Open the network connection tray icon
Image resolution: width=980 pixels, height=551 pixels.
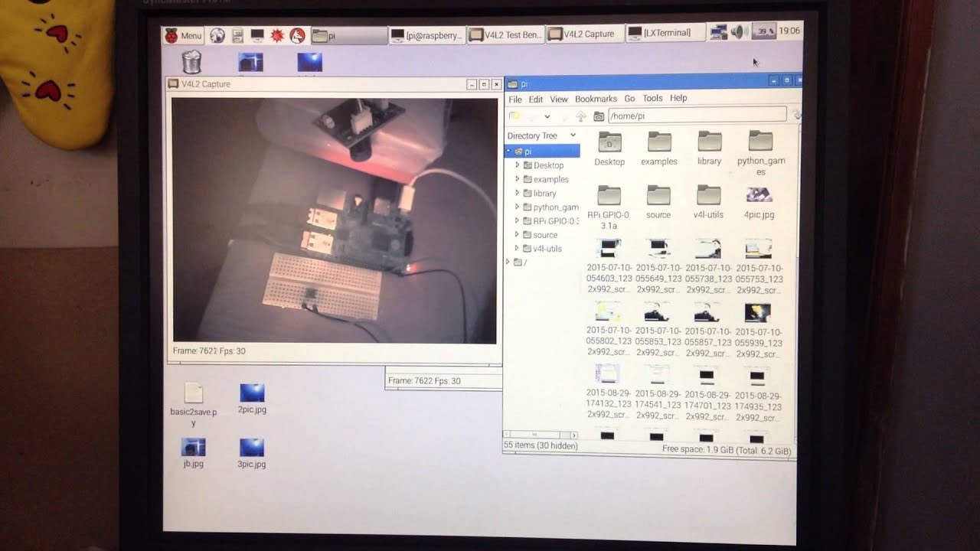(718, 32)
